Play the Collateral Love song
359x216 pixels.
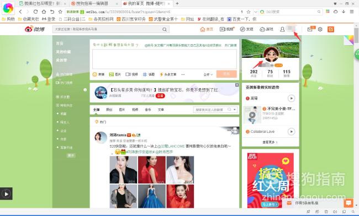(291, 132)
